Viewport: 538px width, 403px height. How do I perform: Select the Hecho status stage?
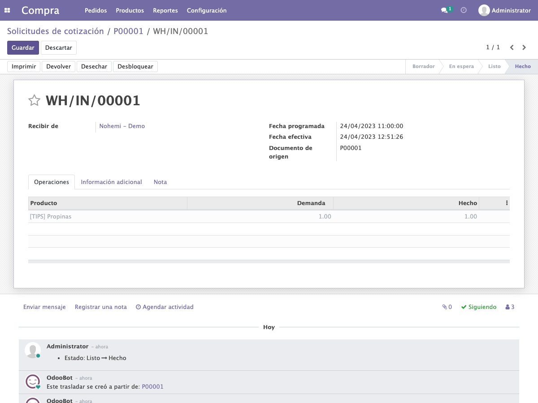[523, 66]
